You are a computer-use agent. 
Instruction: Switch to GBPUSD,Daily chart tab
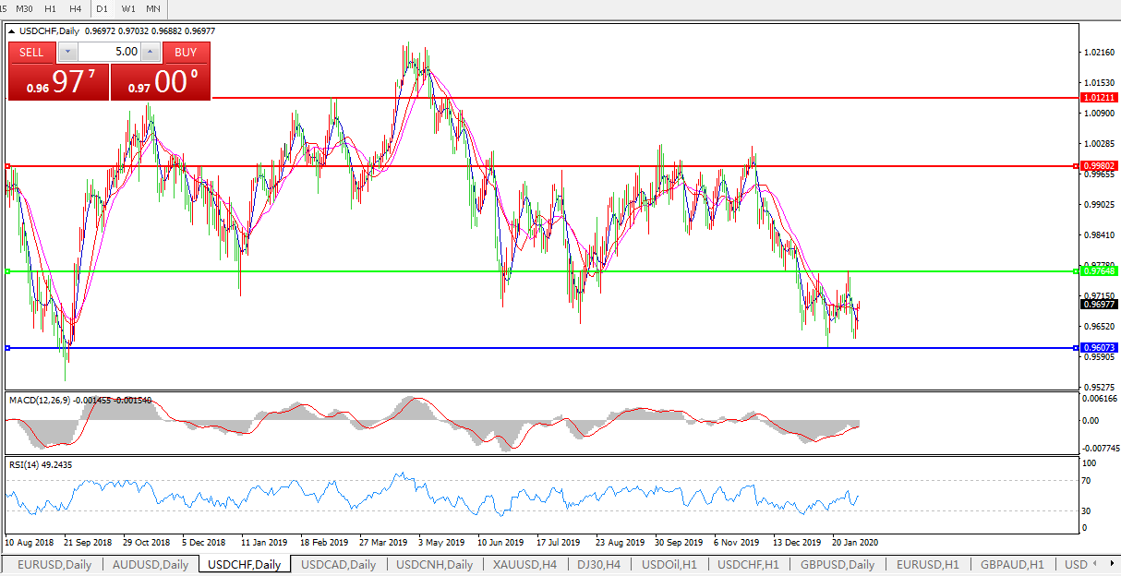click(x=837, y=564)
